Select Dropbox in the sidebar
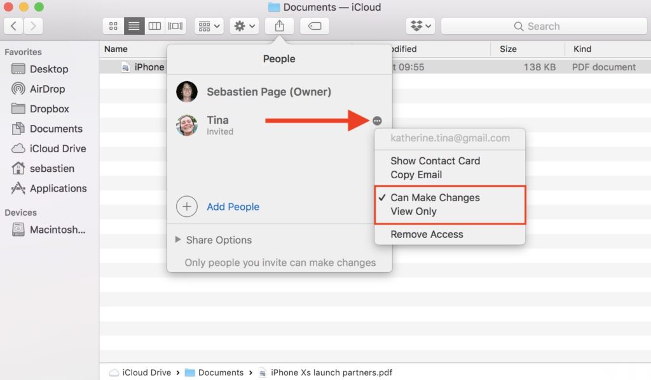 tap(50, 109)
